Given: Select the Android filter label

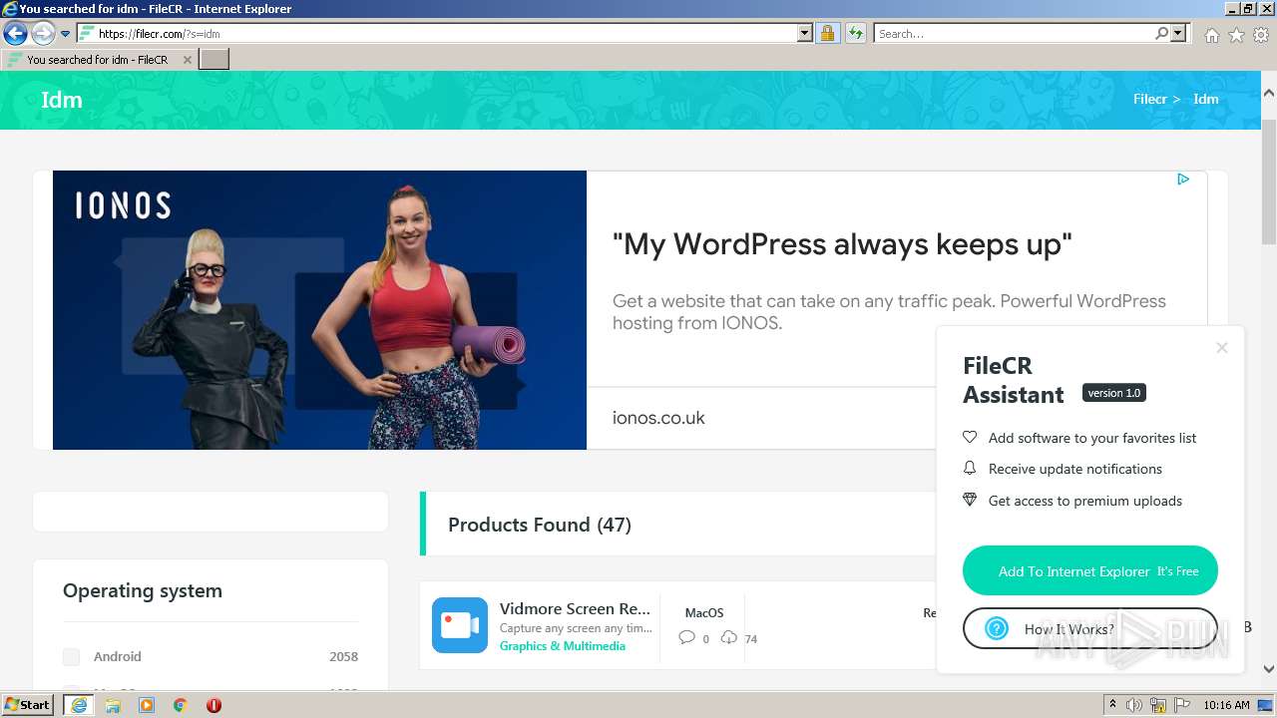Looking at the screenshot, I should (118, 656).
